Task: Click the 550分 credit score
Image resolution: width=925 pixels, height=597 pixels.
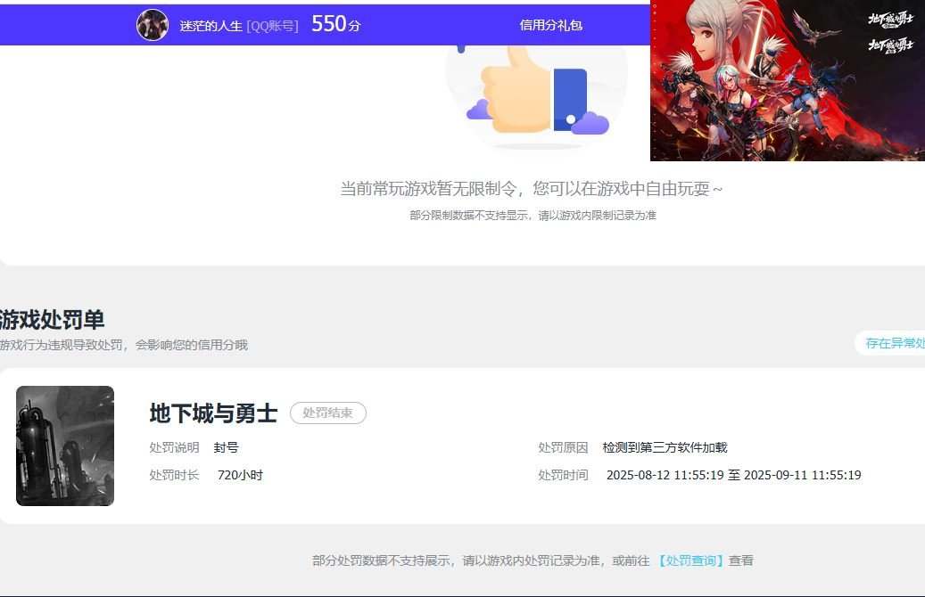Action: click(x=335, y=24)
